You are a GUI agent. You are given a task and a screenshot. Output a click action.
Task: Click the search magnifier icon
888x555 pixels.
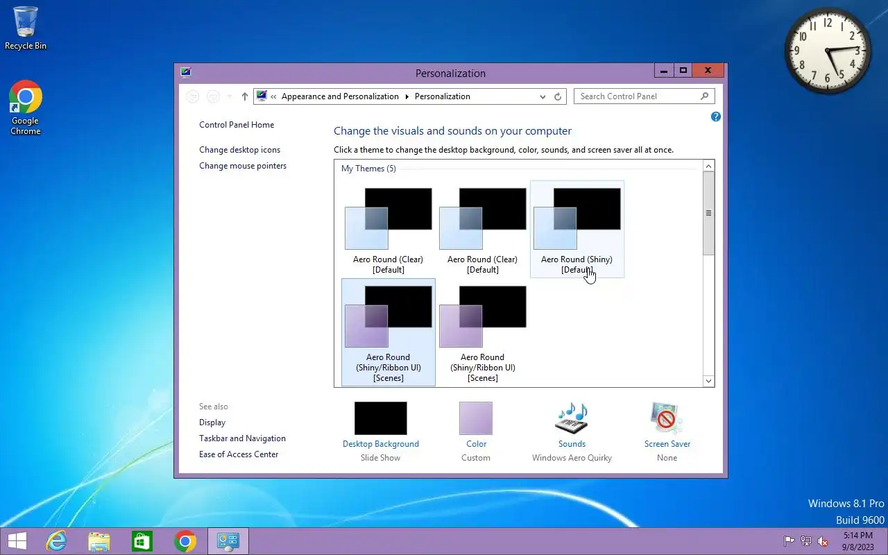pos(704,96)
